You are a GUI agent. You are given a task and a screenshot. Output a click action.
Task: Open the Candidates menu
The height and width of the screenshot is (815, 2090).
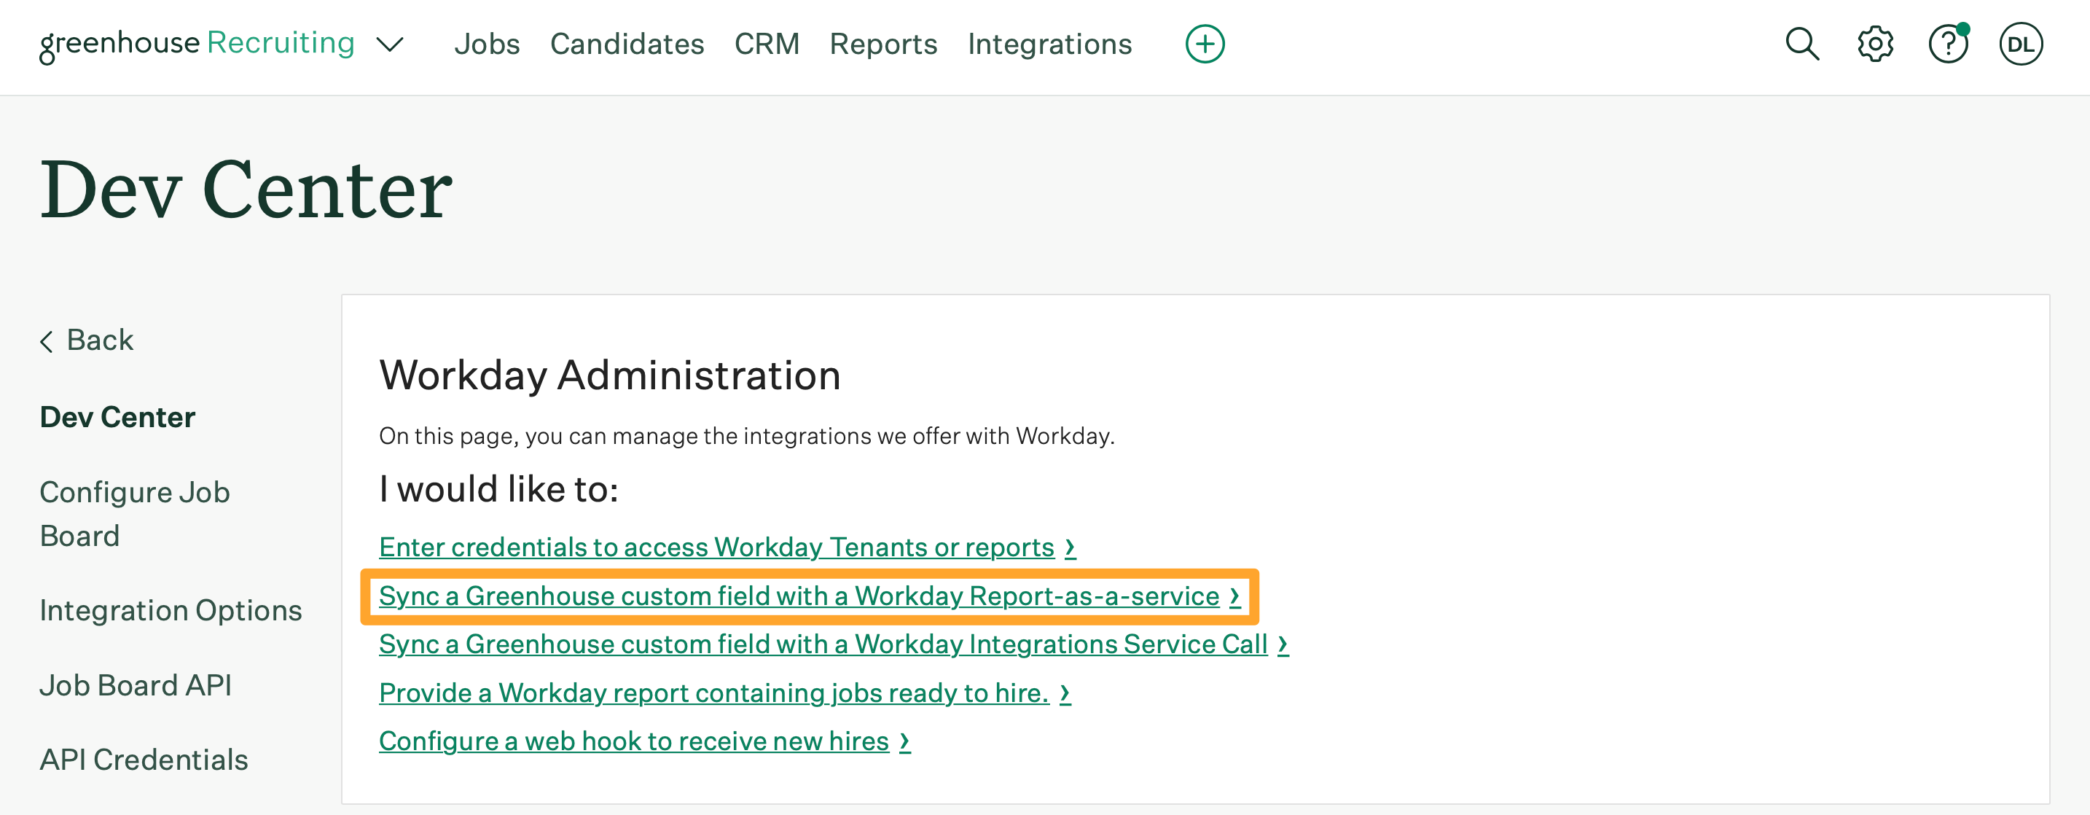coord(627,44)
